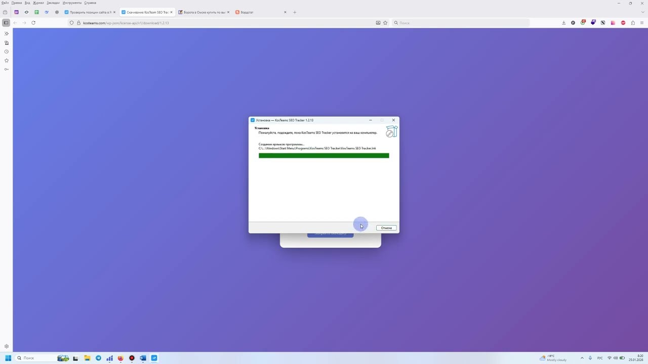This screenshot has width=648, height=364.
Task: Open the browser downloads panel
Action: [563, 23]
